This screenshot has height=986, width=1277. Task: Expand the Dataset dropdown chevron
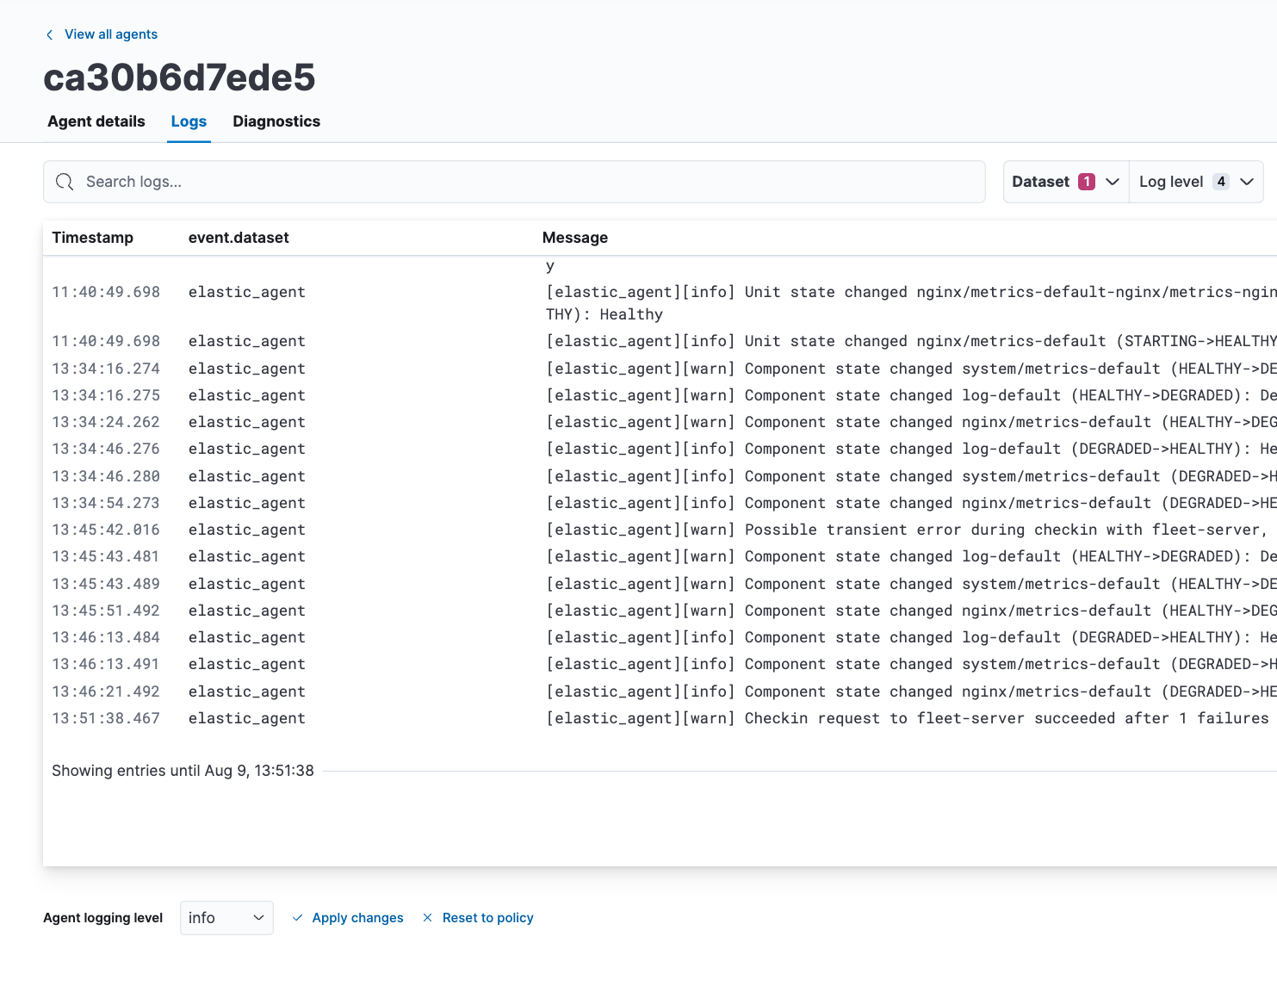pos(1112,182)
